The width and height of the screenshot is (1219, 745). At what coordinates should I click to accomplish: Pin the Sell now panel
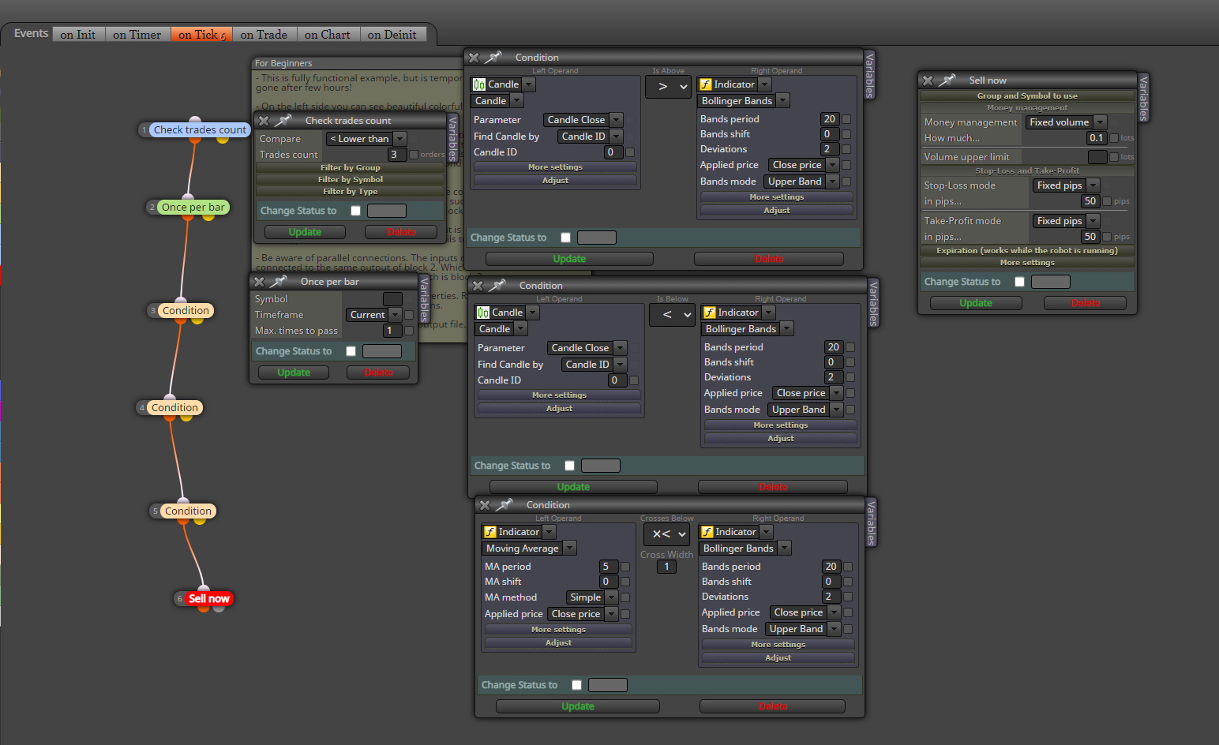[947, 80]
